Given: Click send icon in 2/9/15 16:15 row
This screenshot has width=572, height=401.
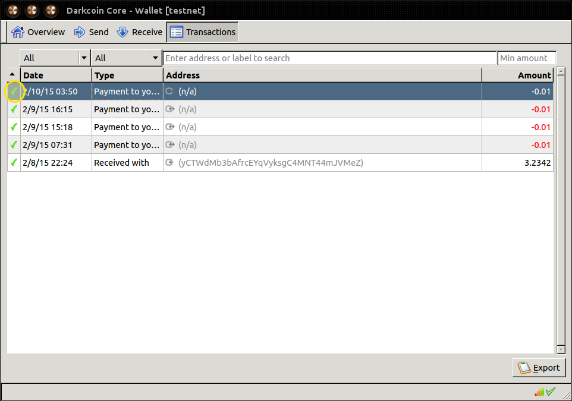Looking at the screenshot, I should click(169, 109).
